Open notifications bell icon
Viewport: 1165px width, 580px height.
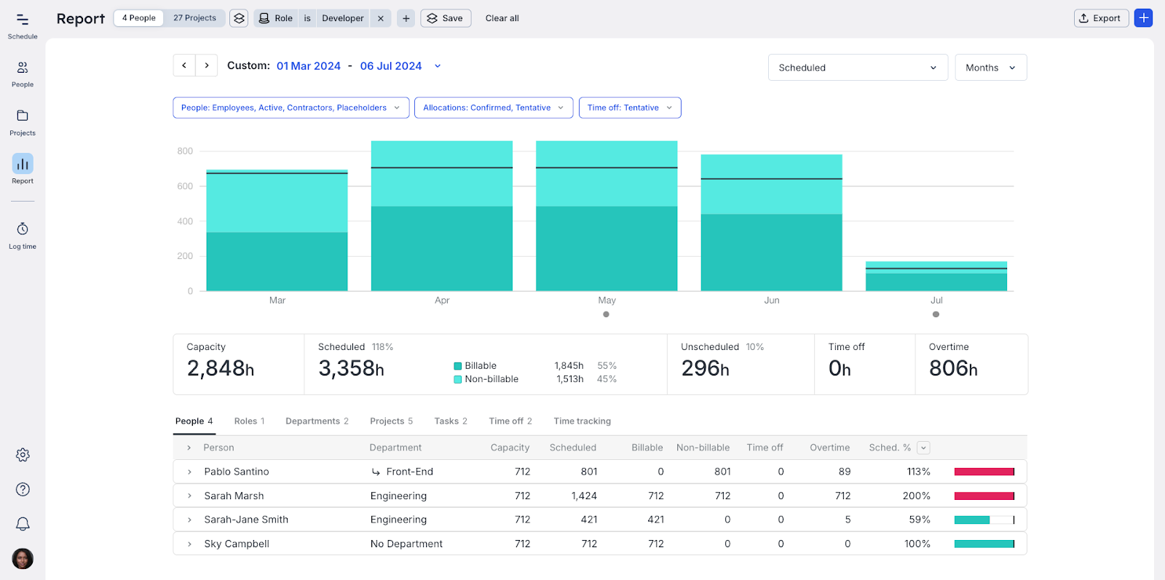pos(23,524)
